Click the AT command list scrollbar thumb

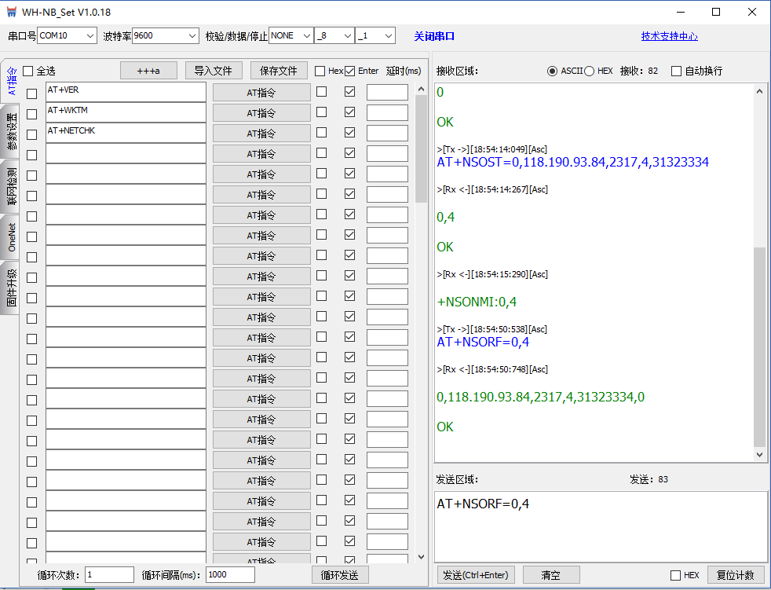click(x=421, y=148)
